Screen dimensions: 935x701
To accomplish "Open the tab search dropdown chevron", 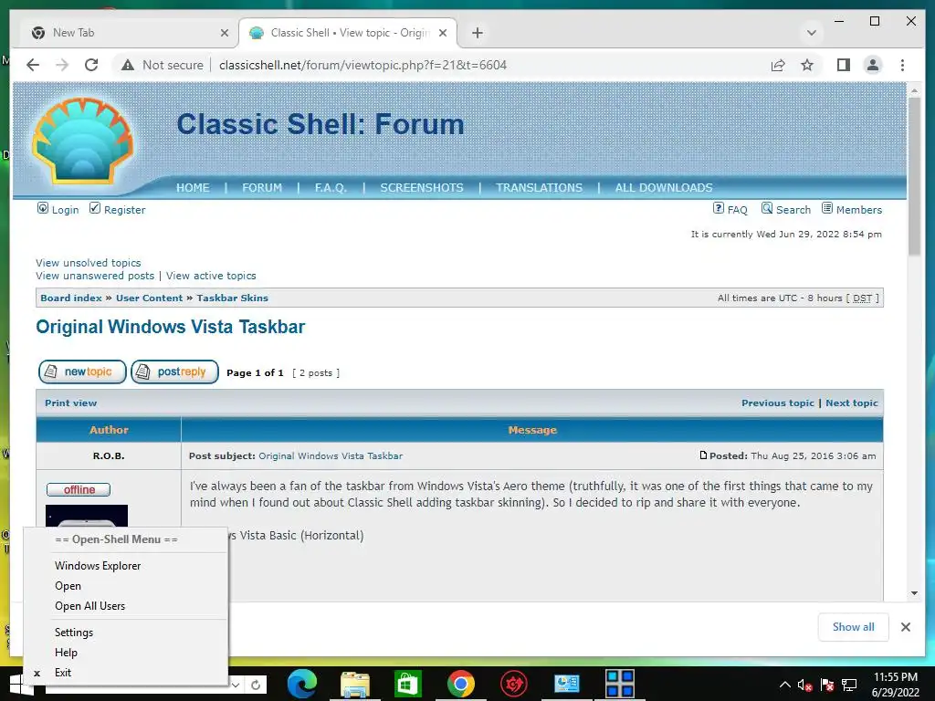I will click(811, 33).
